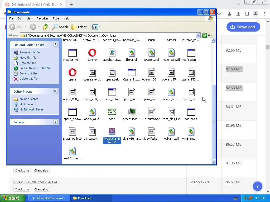Open Chrome tab search dropdown
This screenshot has width=270, height=202.
point(238,4)
